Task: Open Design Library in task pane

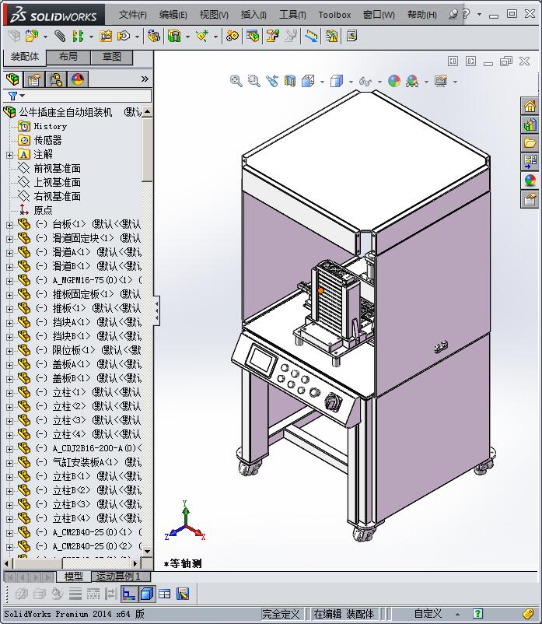Action: pyautogui.click(x=530, y=124)
